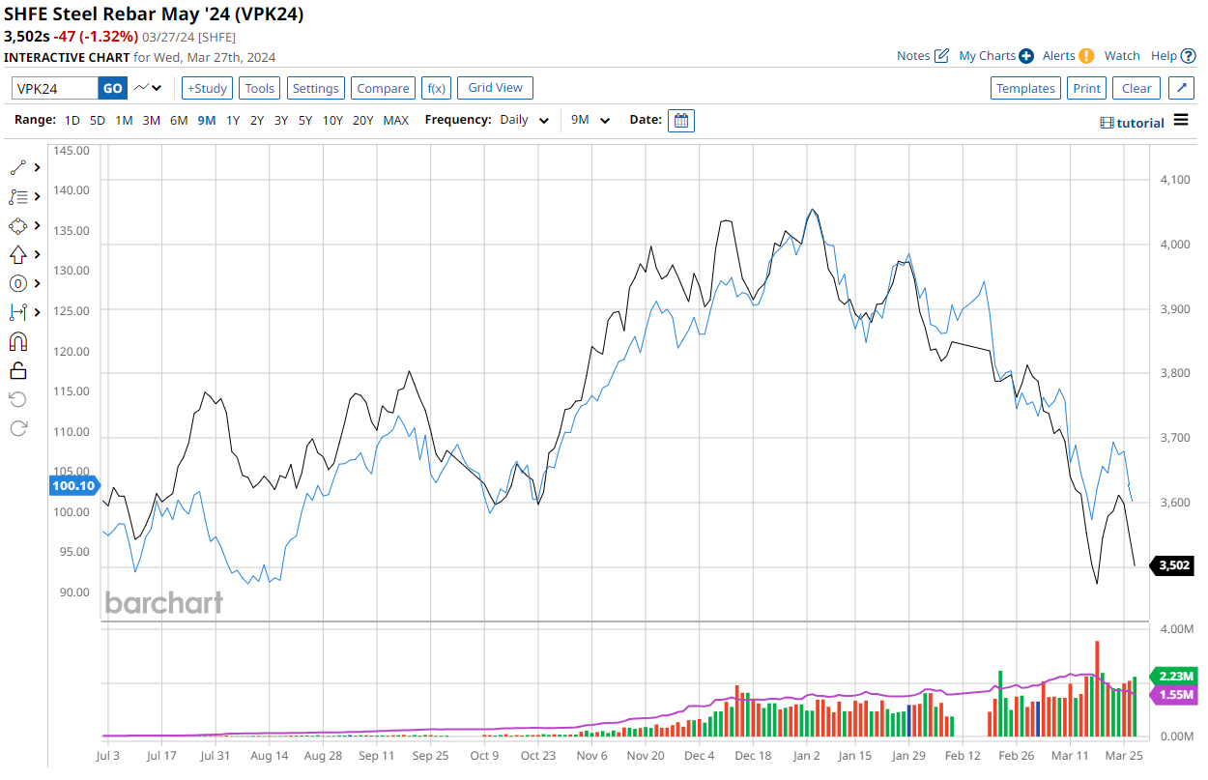Click the Help question mark icon
1208x780 pixels.
point(1189,56)
